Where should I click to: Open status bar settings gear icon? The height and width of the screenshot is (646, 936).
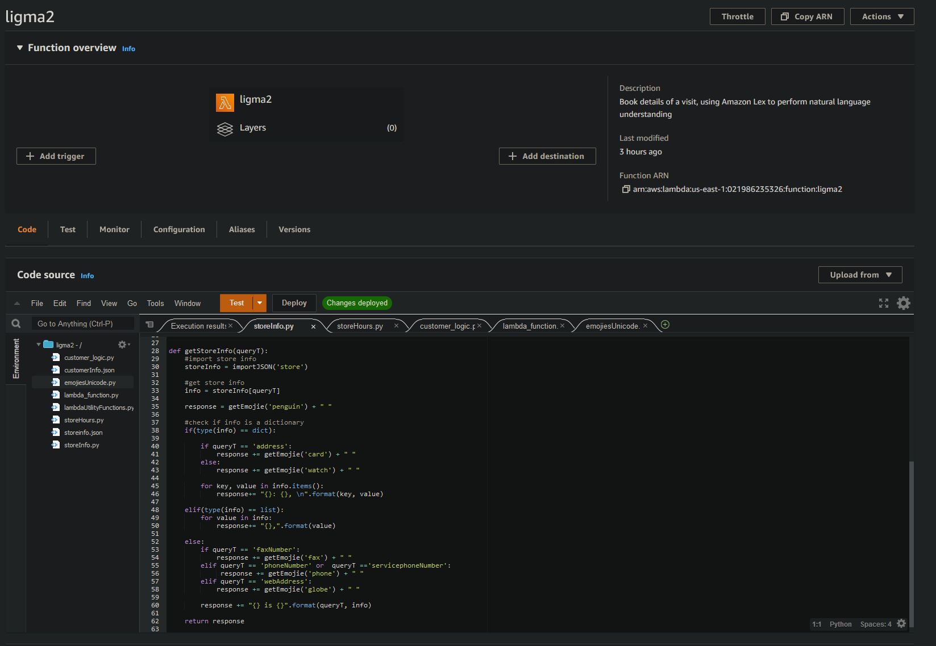click(901, 623)
